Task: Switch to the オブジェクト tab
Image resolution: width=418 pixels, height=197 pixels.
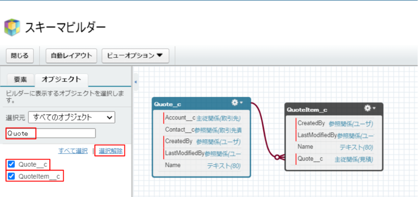Action: [61, 79]
